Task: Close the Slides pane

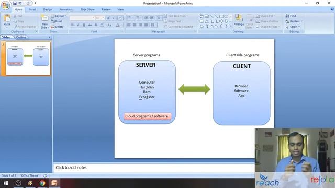Action: tap(49, 37)
